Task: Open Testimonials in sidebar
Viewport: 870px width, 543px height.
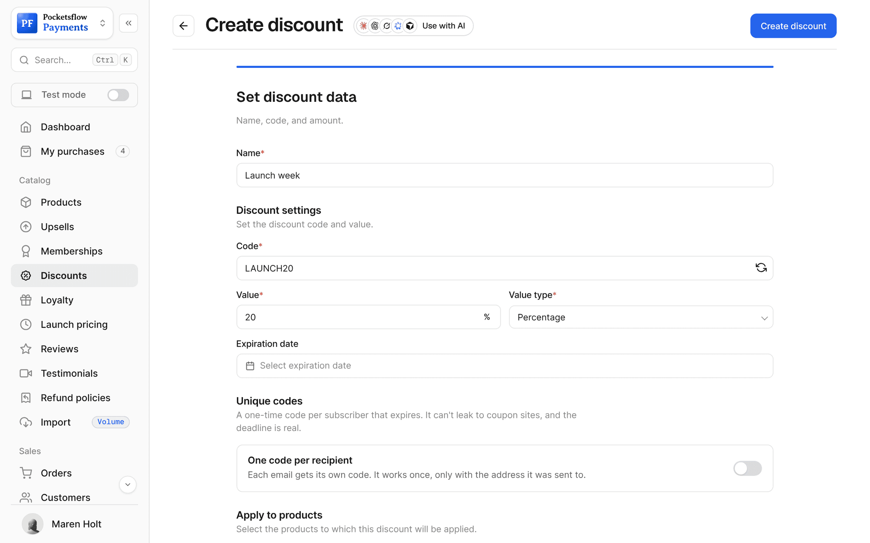Action: 74,373
